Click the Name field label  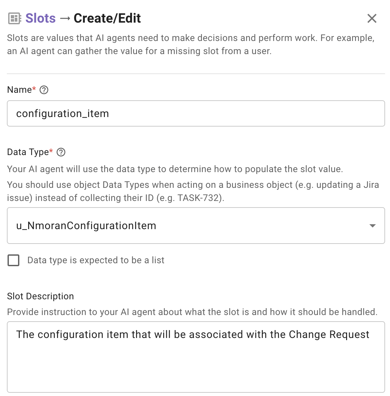point(20,90)
